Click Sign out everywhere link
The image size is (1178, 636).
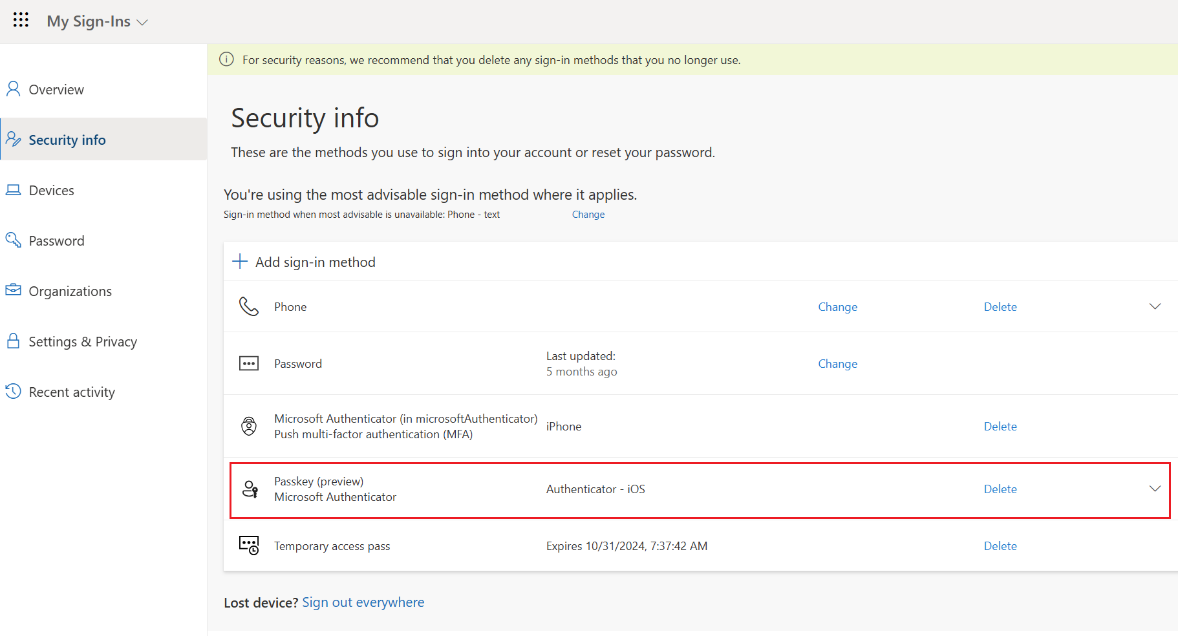coord(363,602)
